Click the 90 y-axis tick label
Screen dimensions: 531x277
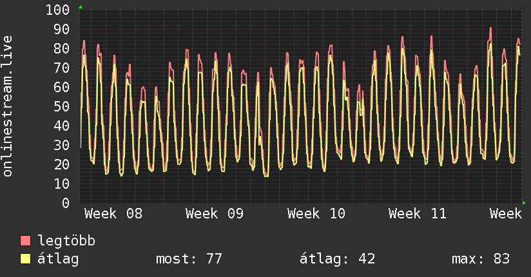pyautogui.click(x=62, y=30)
